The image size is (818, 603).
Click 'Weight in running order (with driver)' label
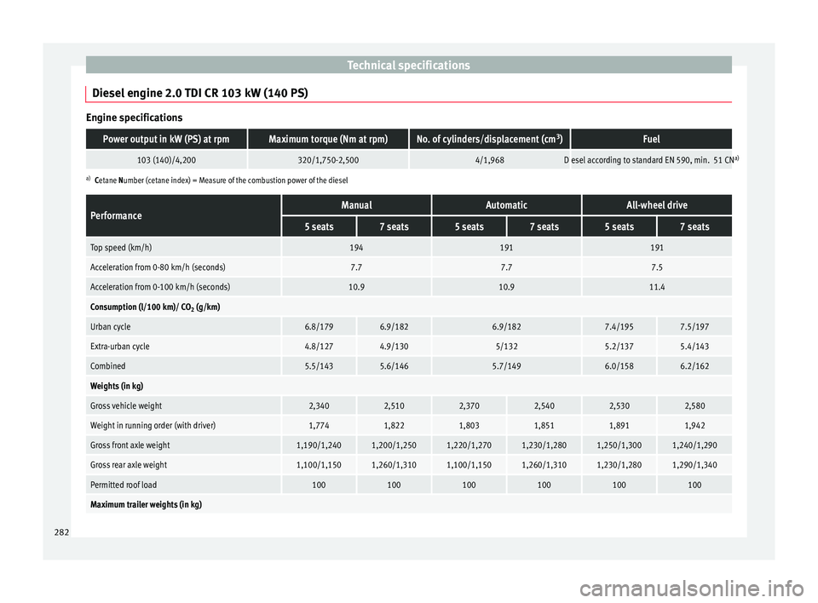point(153,426)
